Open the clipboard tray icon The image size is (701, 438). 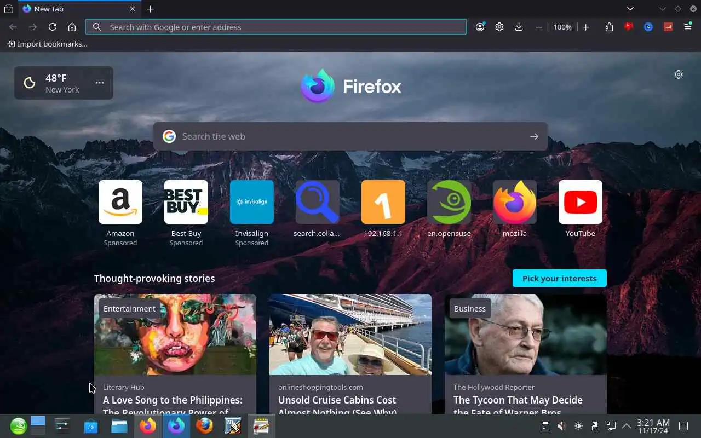[x=545, y=426]
